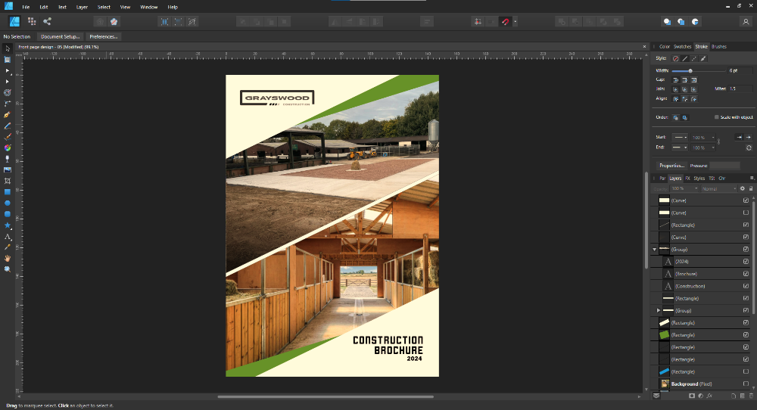Image resolution: width=757 pixels, height=410 pixels.
Task: Expand the nested (Group) layer below Rectangle
Action: [659, 311]
